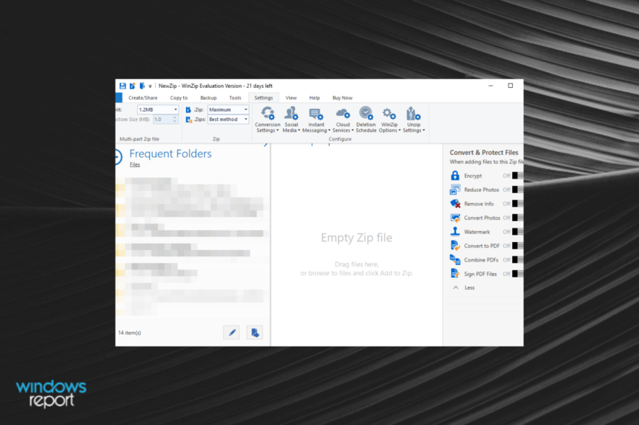Open the Tools ribbon tab
Screen dimensions: 639x425
[234, 98]
